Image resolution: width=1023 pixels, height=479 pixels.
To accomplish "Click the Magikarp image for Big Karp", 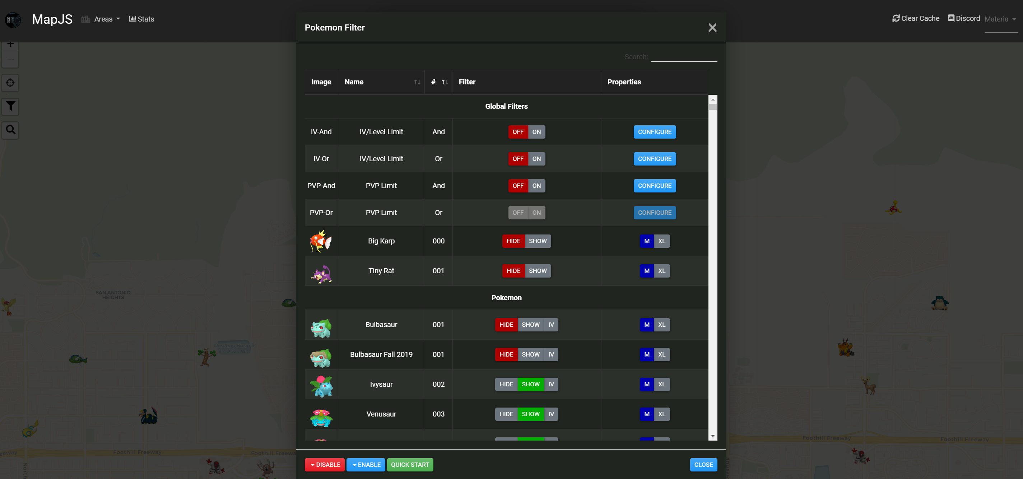I will [321, 241].
